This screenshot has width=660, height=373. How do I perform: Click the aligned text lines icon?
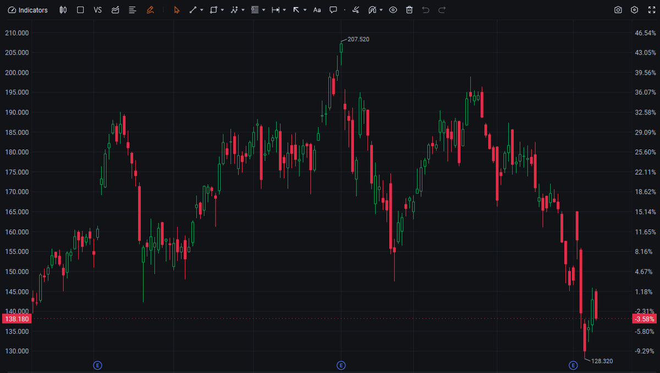tap(132, 10)
